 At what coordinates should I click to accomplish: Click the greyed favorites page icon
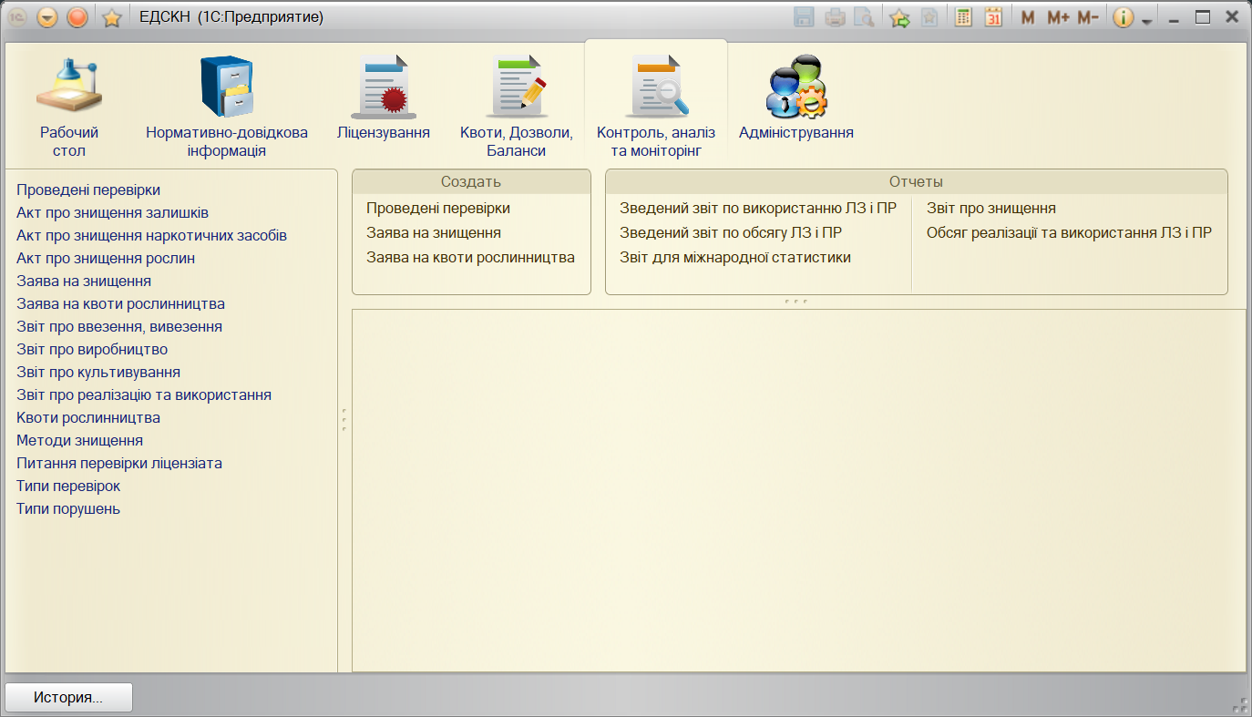pos(929,17)
